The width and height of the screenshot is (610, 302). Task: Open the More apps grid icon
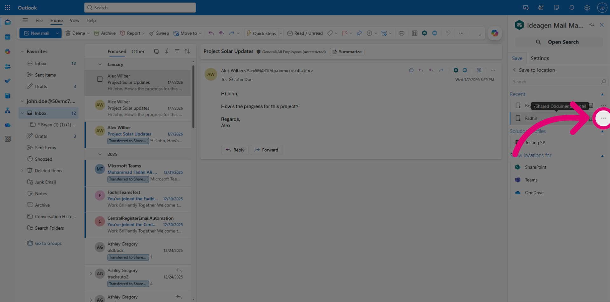8,139
